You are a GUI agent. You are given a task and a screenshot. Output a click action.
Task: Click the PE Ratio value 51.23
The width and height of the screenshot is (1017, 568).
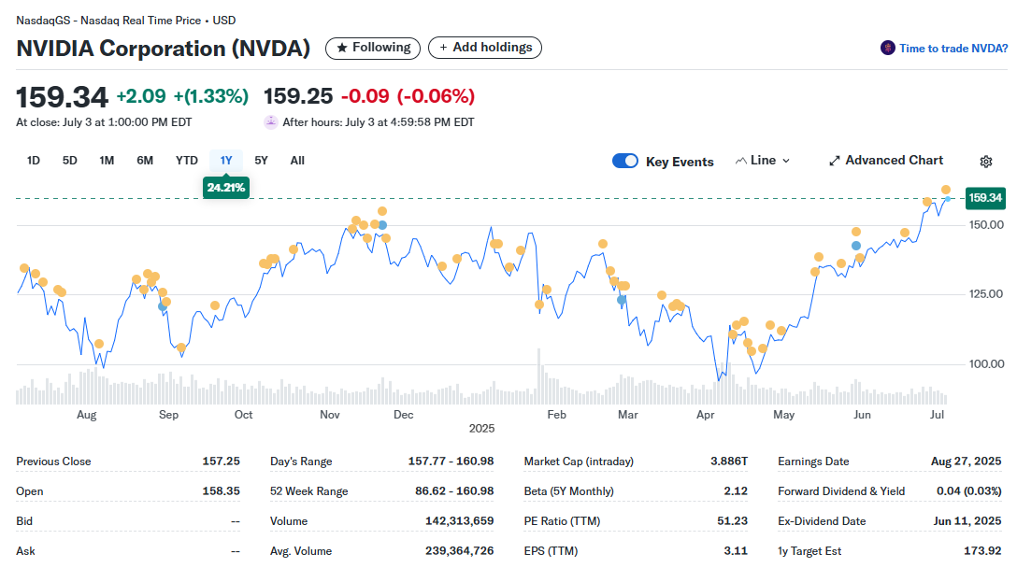tap(732, 520)
